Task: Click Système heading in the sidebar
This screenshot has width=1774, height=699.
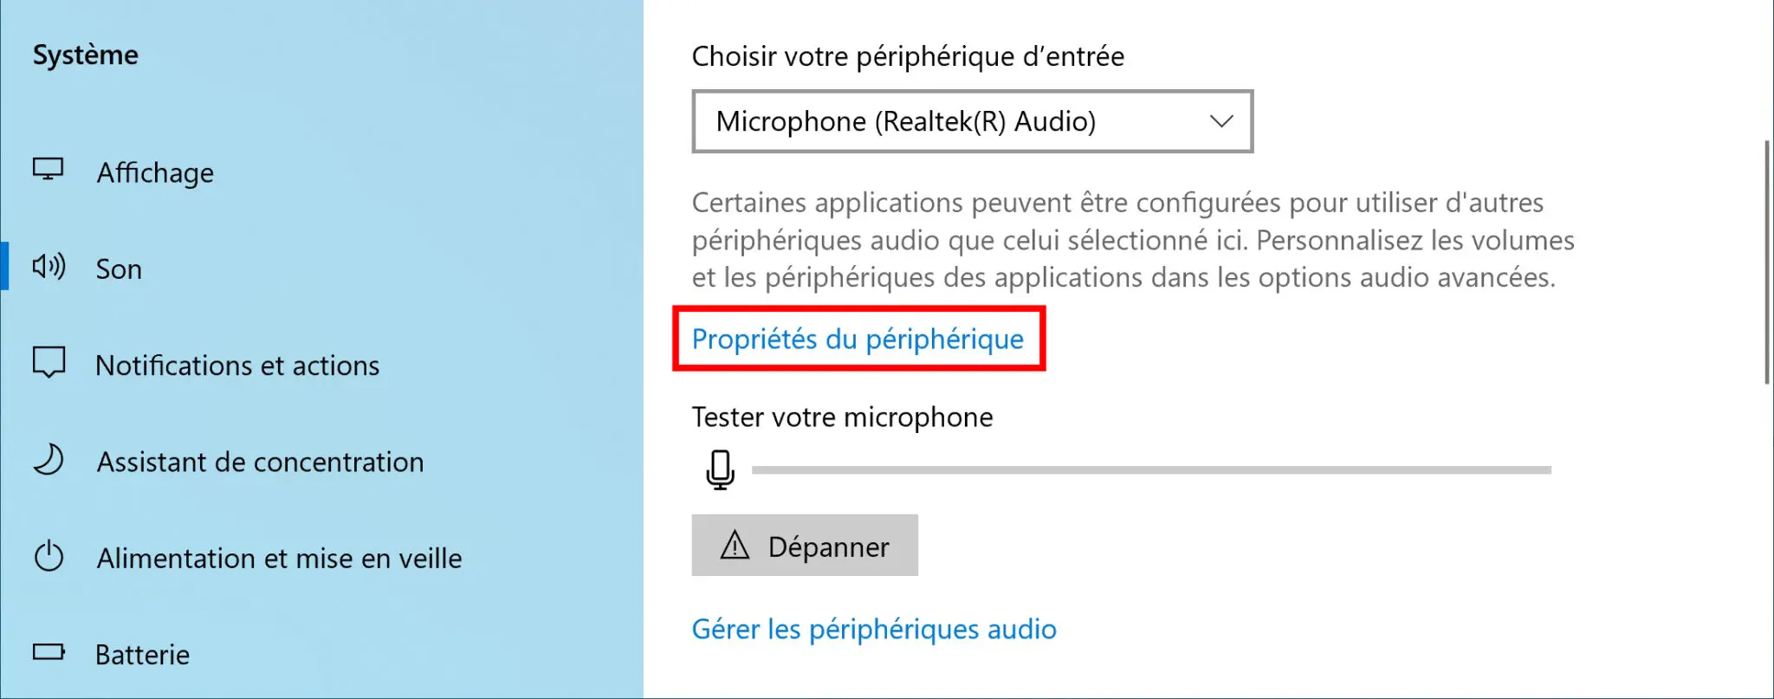Action: coord(85,55)
